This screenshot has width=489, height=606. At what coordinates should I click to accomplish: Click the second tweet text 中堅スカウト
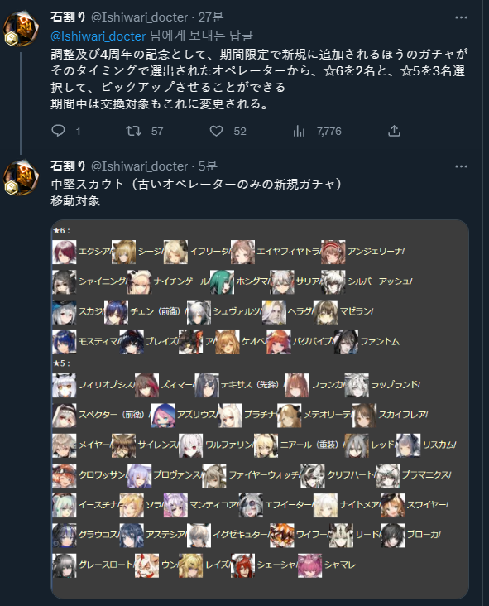[87, 184]
